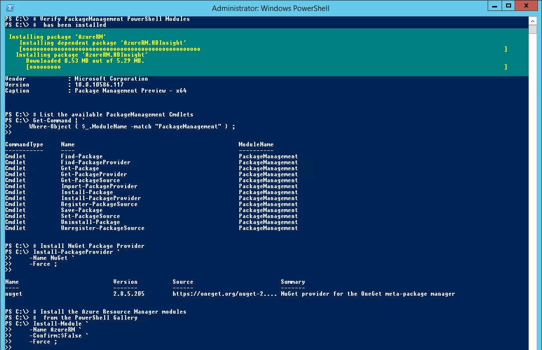Select NuGet version '2.8.5.205'
The height and width of the screenshot is (350, 542).
pos(129,294)
